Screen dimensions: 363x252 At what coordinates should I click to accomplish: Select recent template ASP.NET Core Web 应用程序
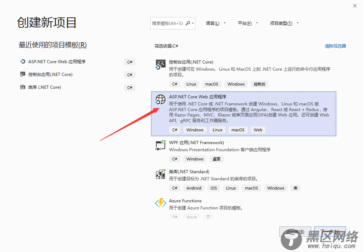[x=57, y=62]
